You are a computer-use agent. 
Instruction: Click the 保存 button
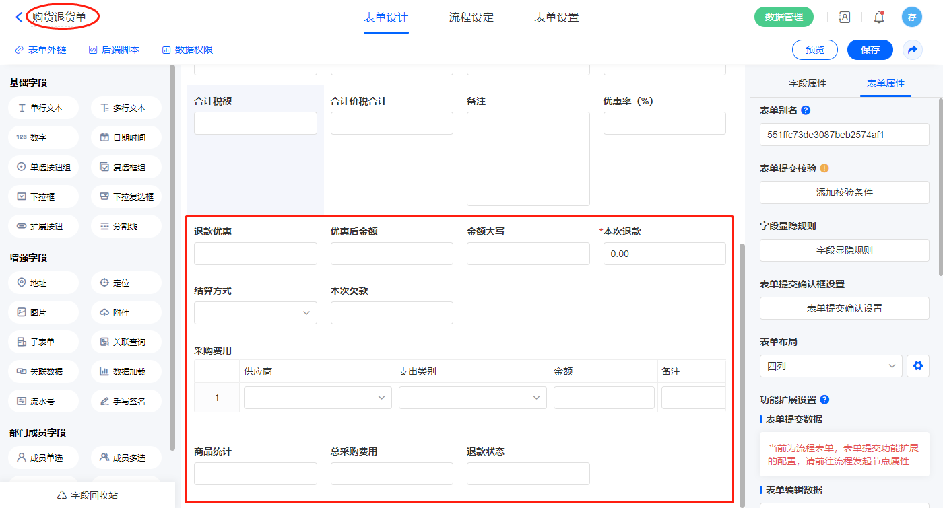click(x=870, y=50)
